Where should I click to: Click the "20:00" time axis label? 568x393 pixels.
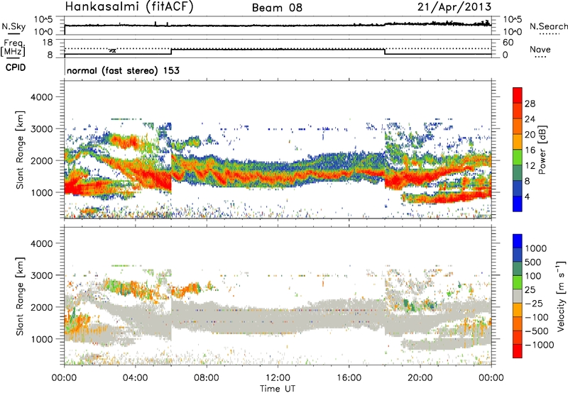[420, 378]
